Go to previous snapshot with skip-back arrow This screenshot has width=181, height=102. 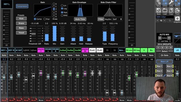[x=157, y=21]
